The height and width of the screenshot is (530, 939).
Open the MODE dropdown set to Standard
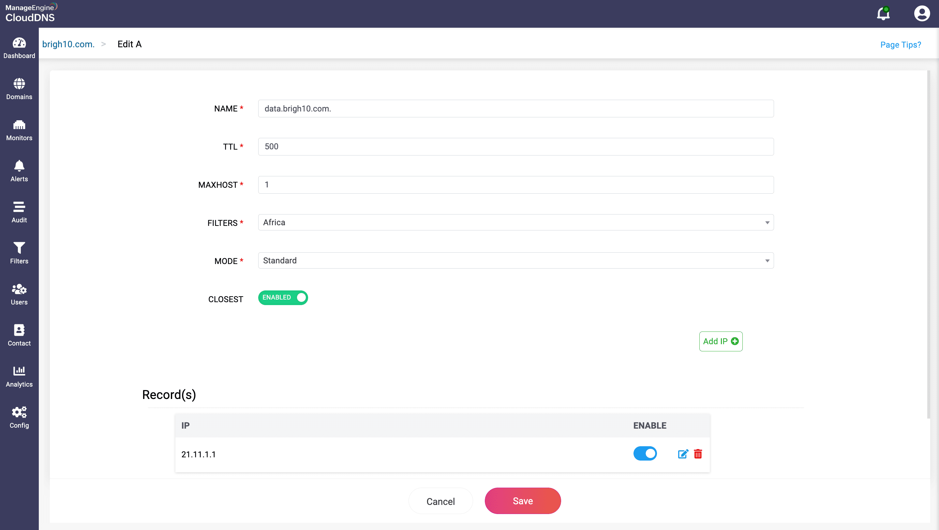[515, 260]
